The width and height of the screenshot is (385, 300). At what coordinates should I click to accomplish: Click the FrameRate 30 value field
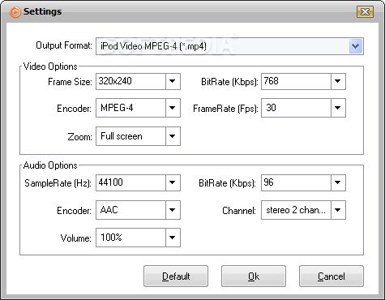click(296, 108)
